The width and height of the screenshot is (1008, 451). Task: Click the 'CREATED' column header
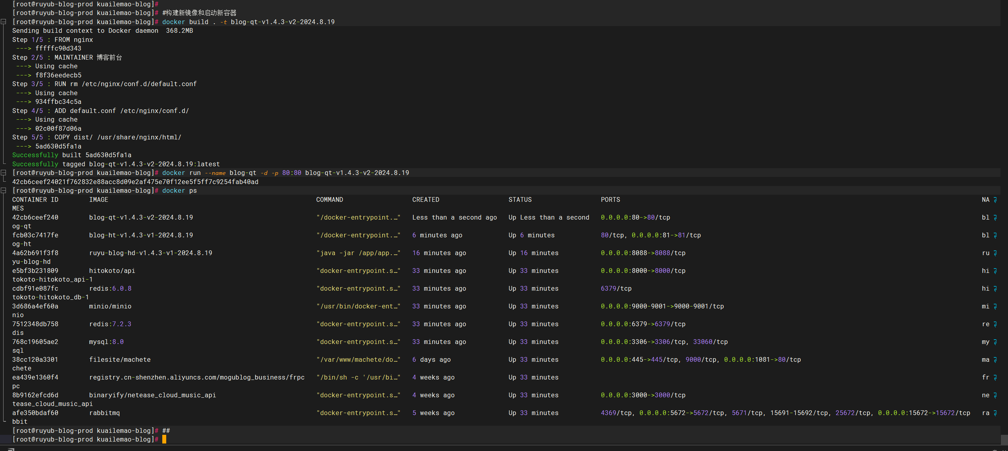[x=426, y=200]
